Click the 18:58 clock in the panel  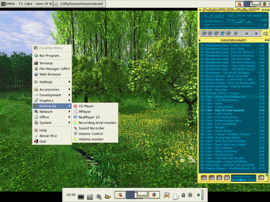pyautogui.click(x=71, y=195)
